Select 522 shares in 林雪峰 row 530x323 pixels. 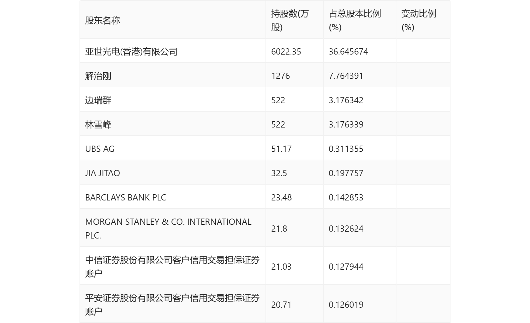click(x=278, y=124)
